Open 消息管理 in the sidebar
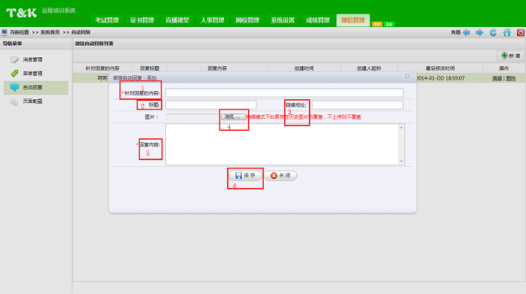The image size is (526, 294). (x=32, y=59)
